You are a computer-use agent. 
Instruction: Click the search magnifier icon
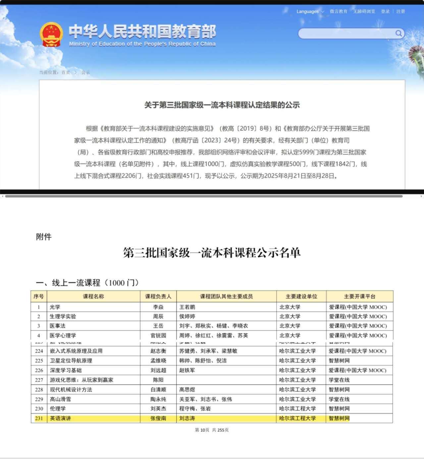coord(399,33)
